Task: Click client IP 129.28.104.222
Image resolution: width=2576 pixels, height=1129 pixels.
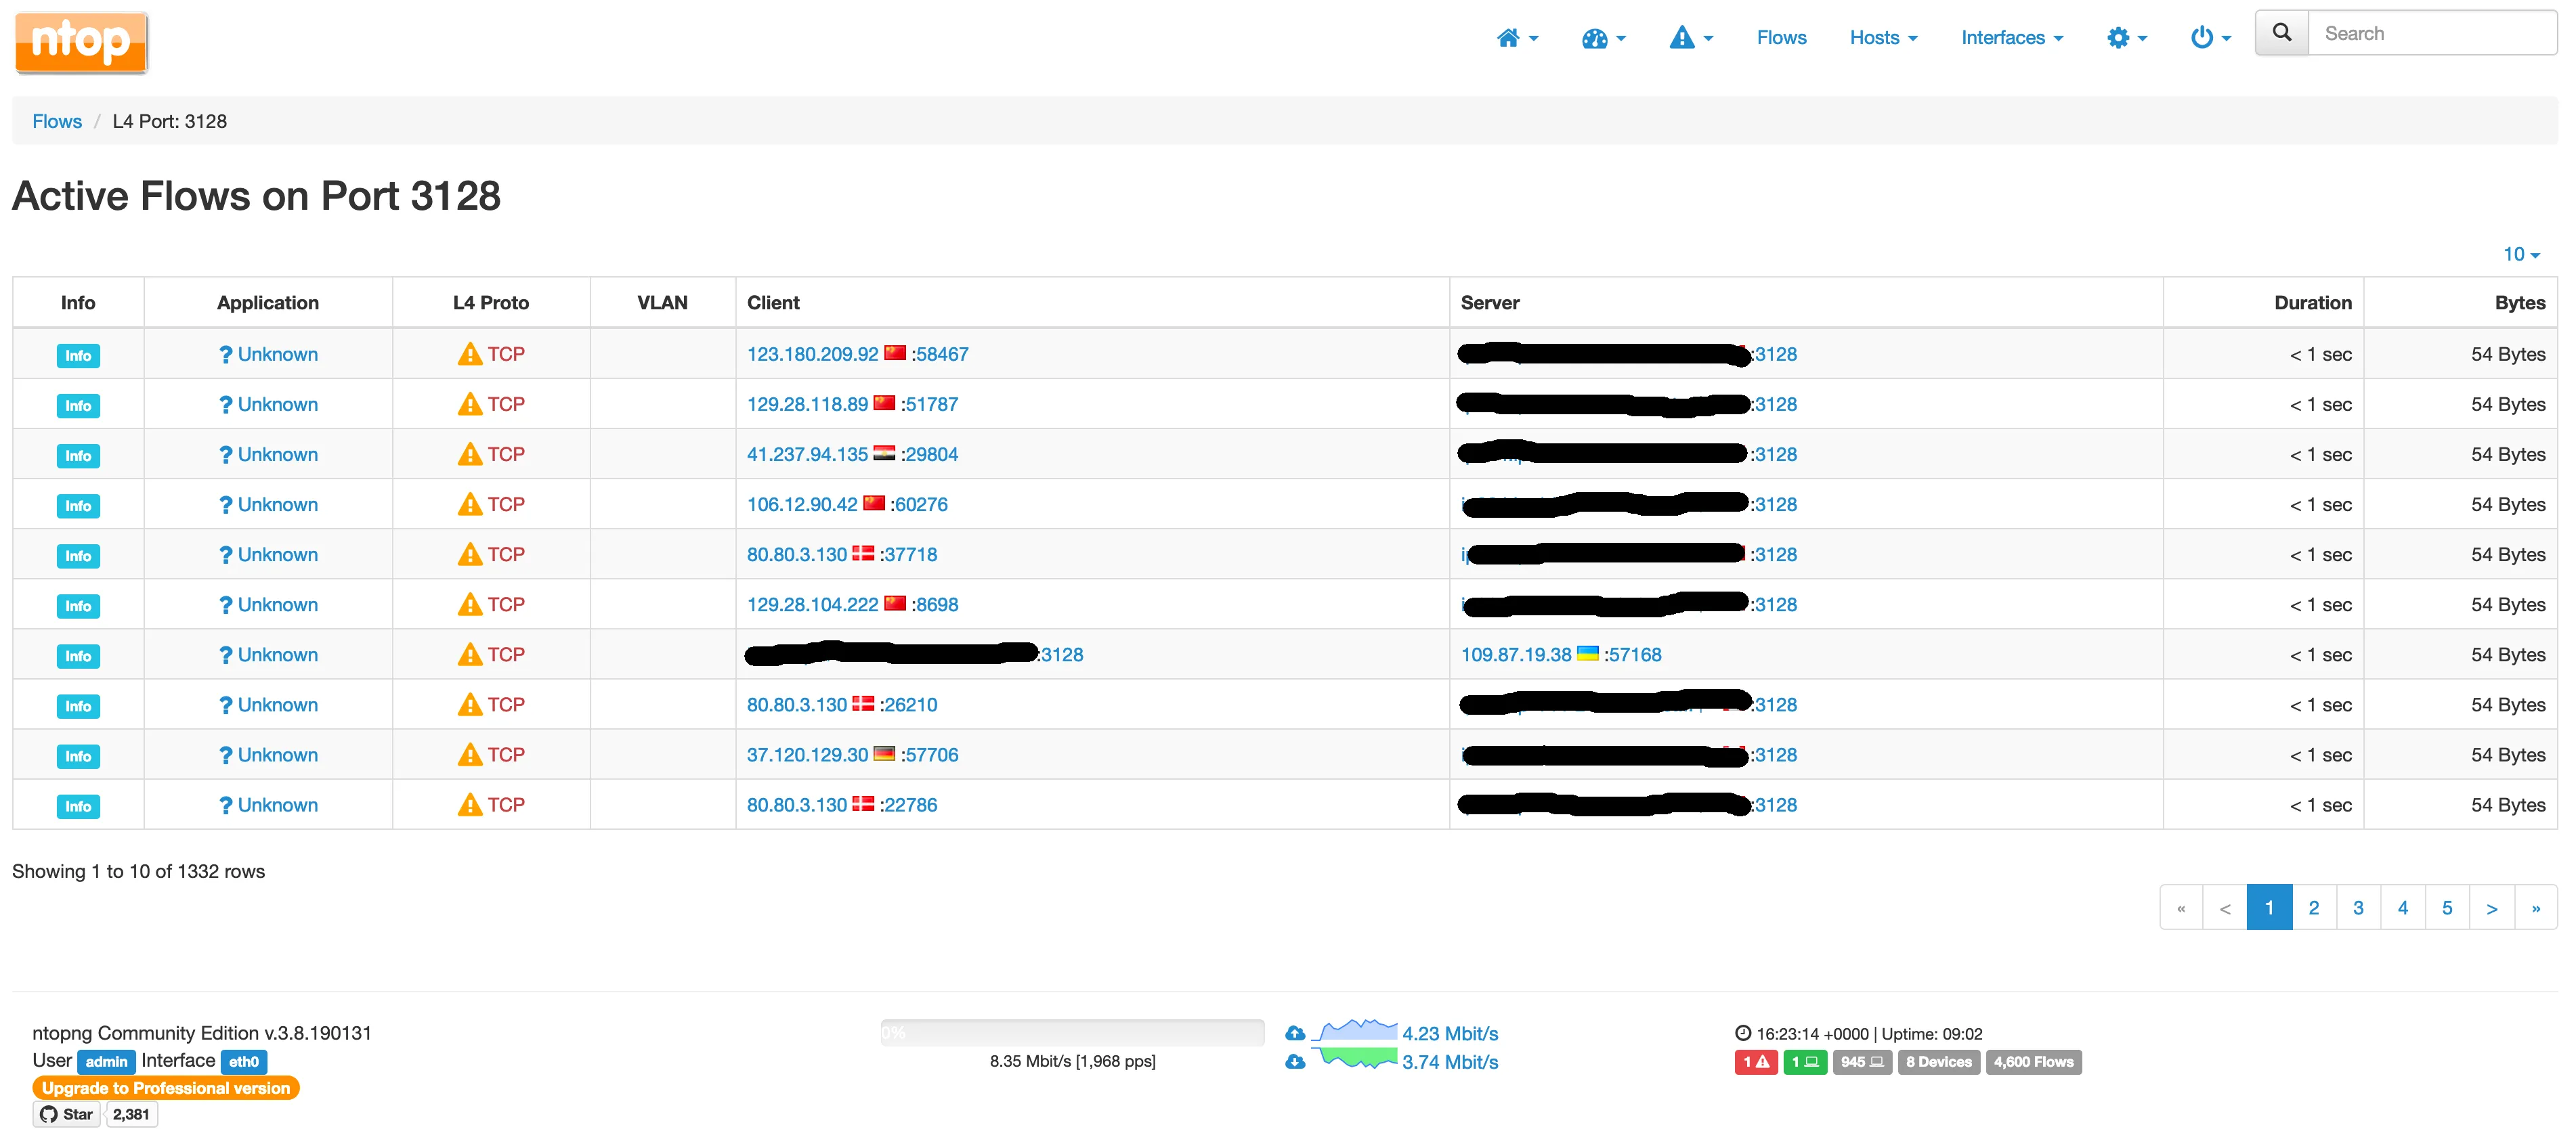Action: click(812, 604)
